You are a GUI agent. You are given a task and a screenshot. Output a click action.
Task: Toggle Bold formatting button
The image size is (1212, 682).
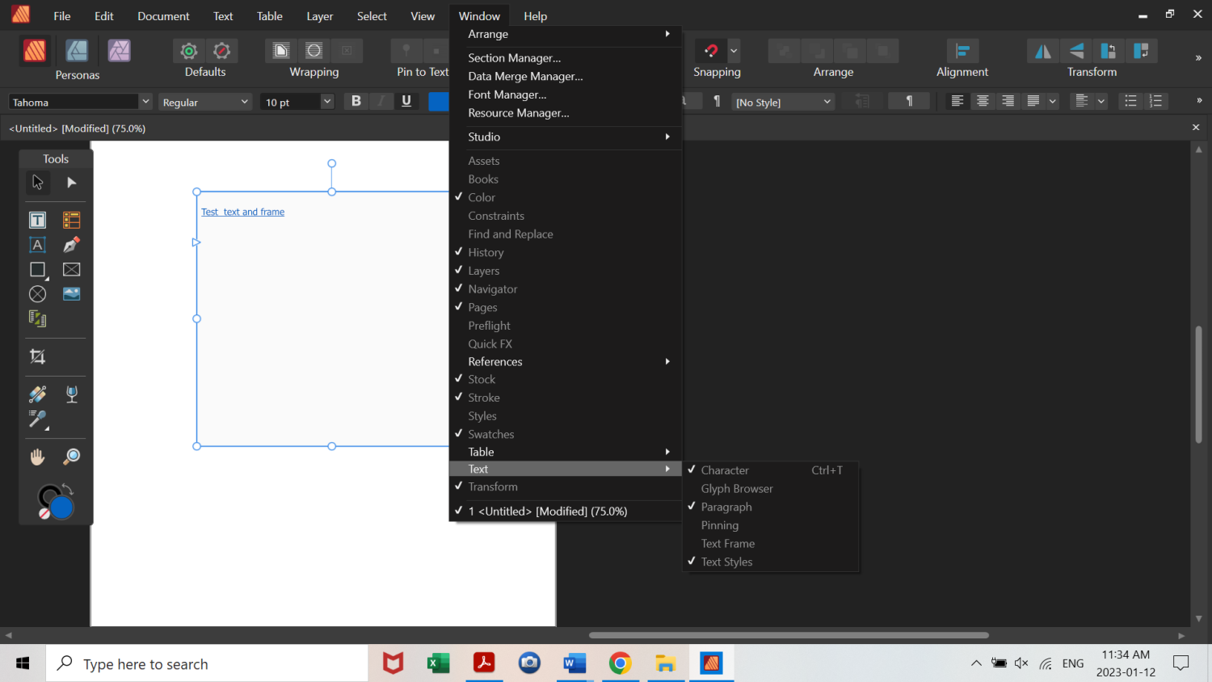click(356, 101)
